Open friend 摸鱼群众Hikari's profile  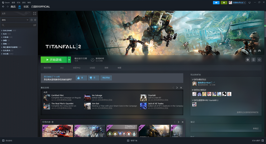205,83
